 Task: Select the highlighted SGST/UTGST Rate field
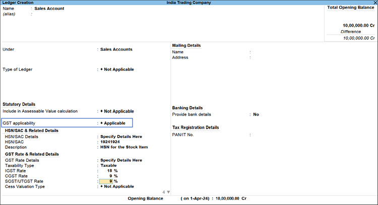point(108,181)
